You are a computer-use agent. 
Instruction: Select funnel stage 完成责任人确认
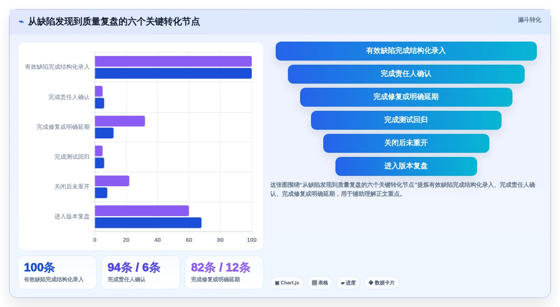click(x=406, y=74)
